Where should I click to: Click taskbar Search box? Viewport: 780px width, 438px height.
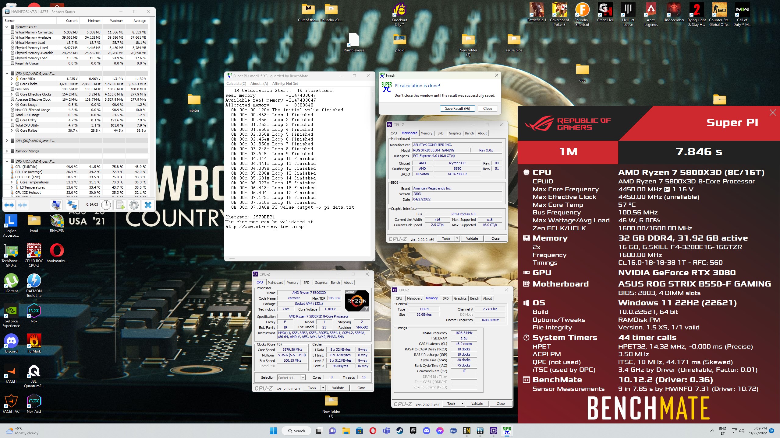tap(296, 431)
